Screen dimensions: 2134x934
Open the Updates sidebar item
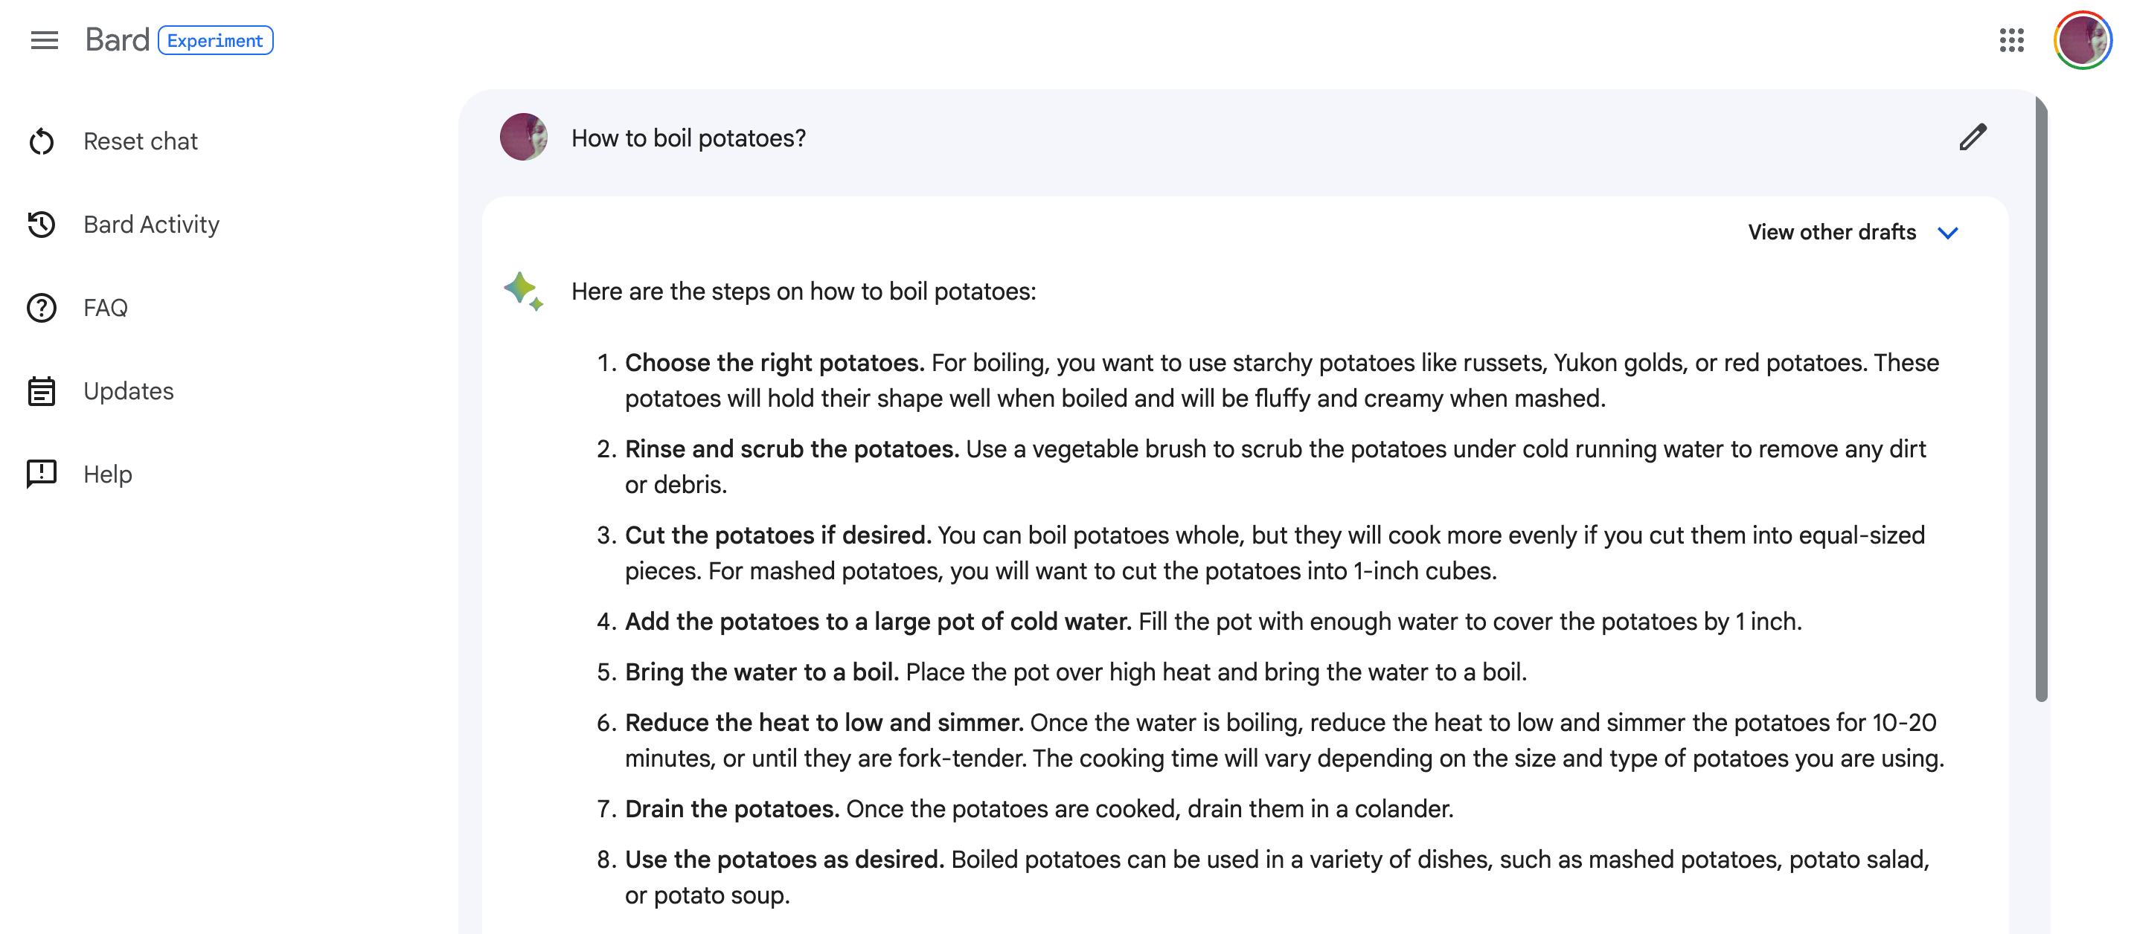click(129, 391)
